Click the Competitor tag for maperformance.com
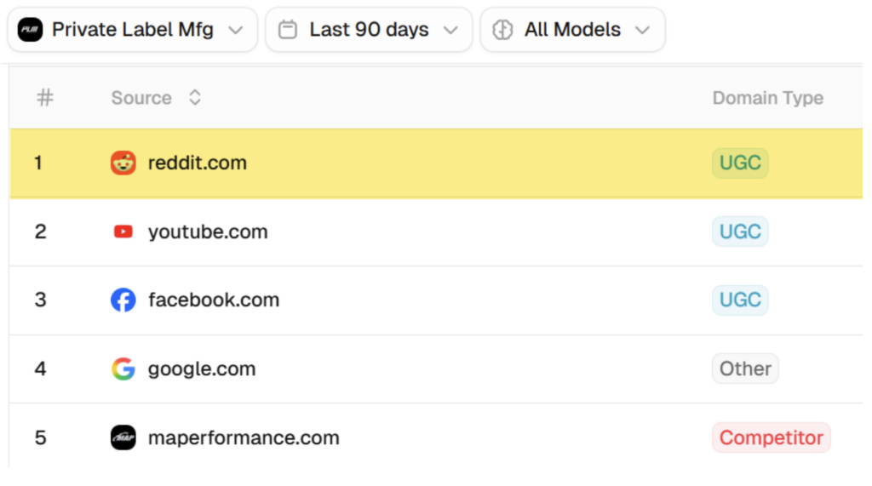This screenshot has width=872, height=486. point(771,437)
